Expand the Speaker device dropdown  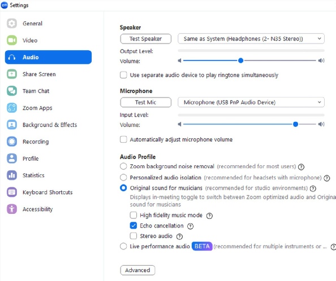tap(251, 39)
